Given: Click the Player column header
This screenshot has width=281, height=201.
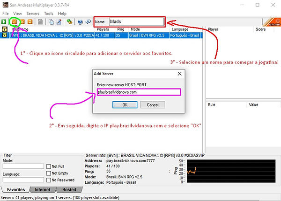Looking at the screenshot, I should click(x=230, y=29).
